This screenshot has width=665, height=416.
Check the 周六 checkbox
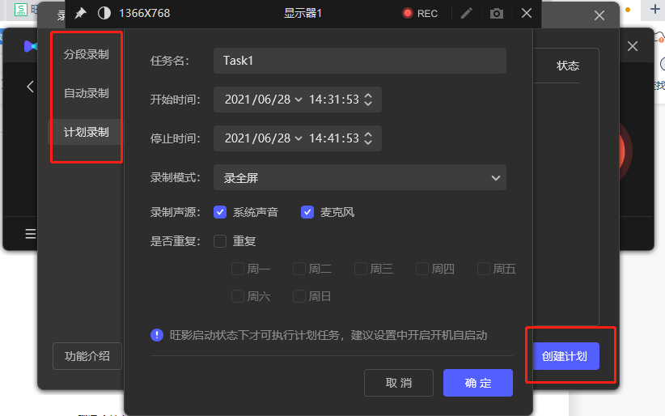coord(238,296)
